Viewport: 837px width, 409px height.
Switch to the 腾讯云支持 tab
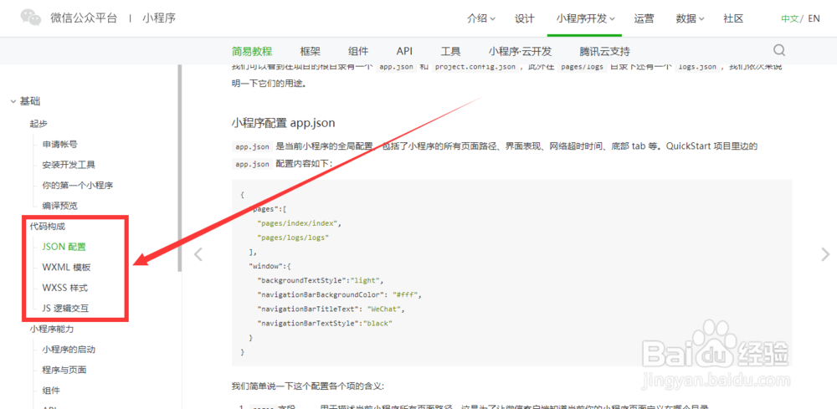click(605, 51)
